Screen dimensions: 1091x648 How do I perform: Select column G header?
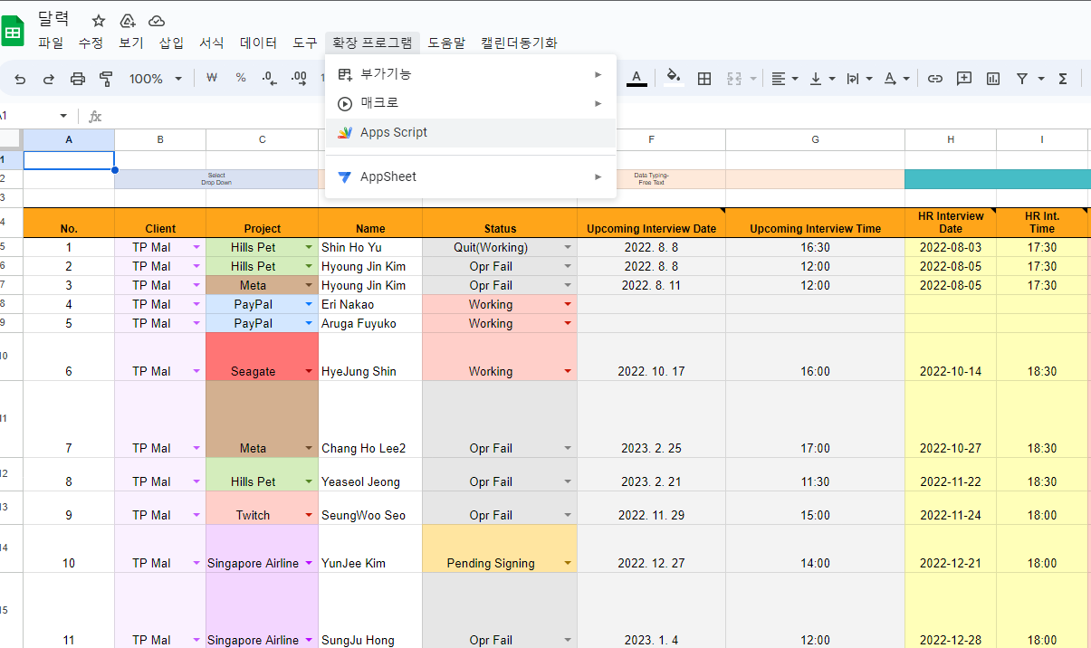[x=815, y=139]
